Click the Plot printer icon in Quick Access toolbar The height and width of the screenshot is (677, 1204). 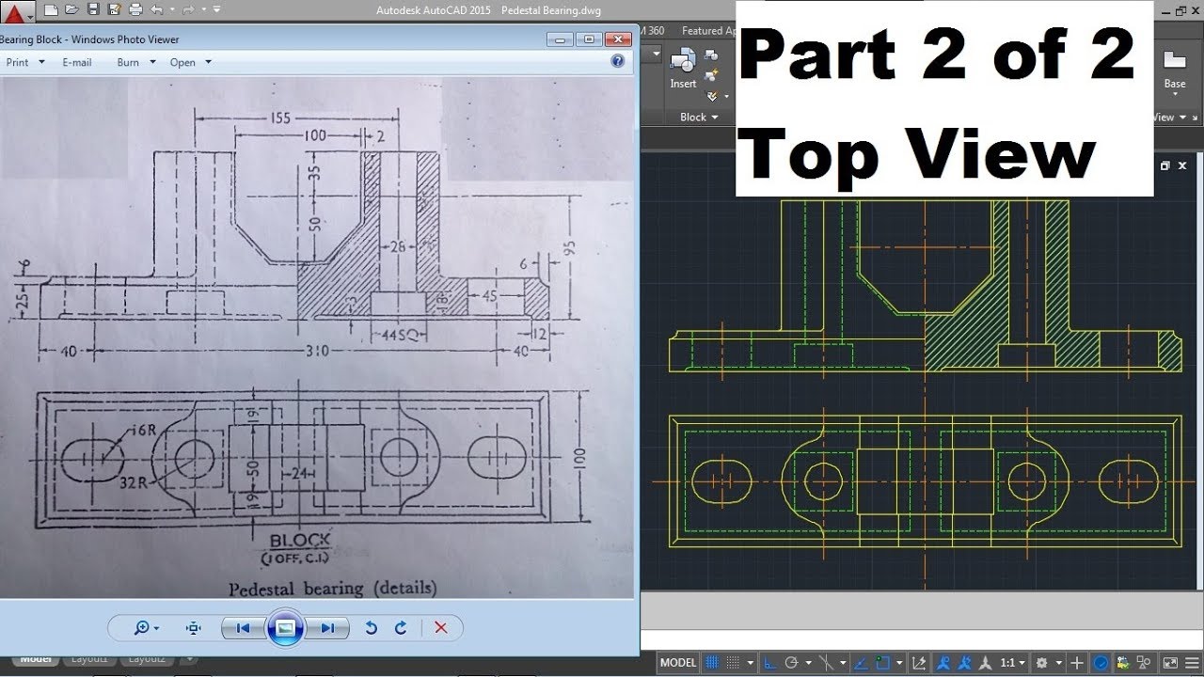tap(135, 10)
